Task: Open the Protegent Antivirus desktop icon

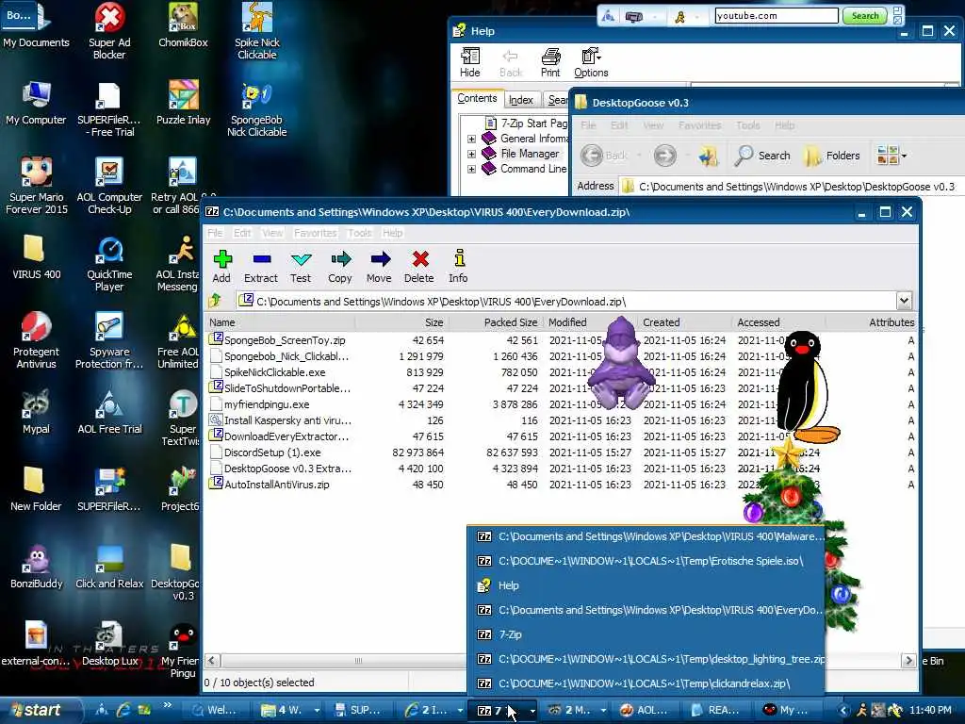Action: (x=37, y=340)
